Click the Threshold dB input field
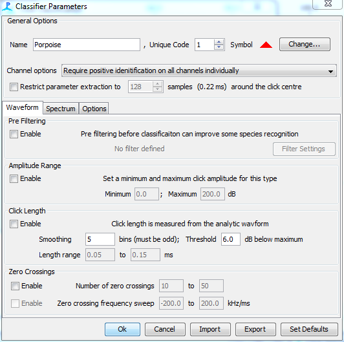The image size is (344, 342). (231, 239)
